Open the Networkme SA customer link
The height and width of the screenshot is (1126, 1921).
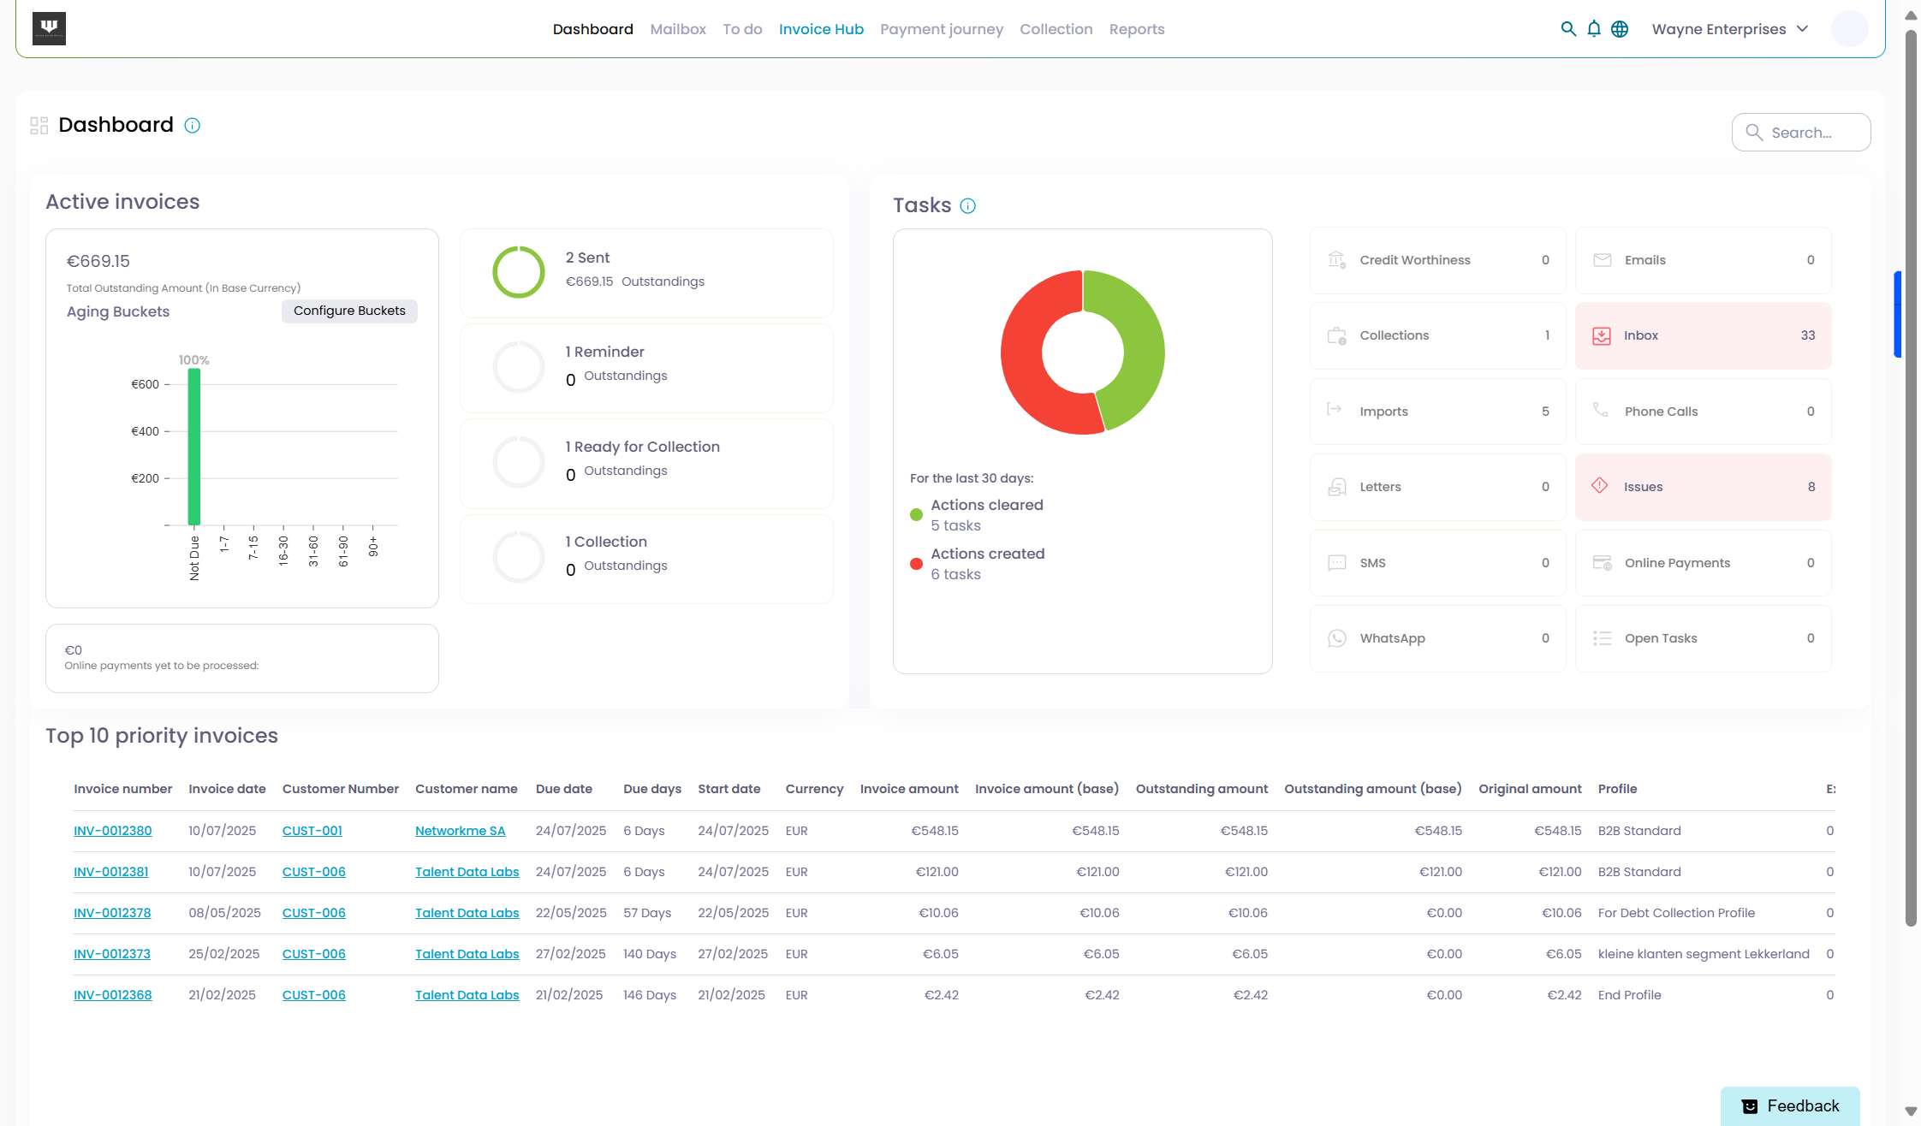(x=460, y=831)
